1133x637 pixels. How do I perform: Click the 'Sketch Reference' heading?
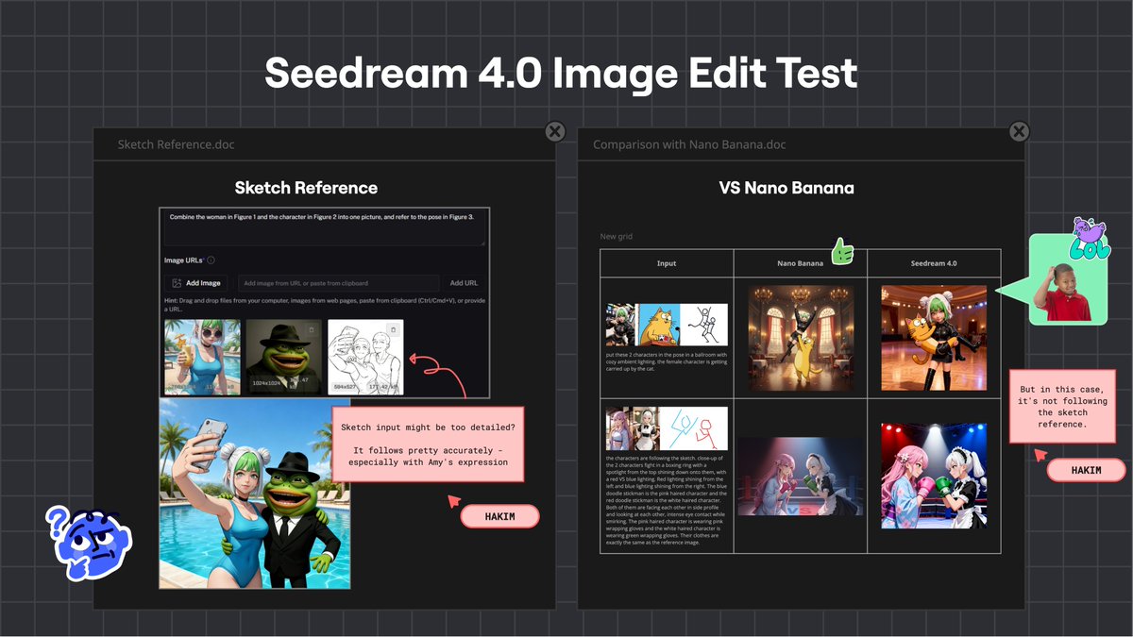coord(306,188)
